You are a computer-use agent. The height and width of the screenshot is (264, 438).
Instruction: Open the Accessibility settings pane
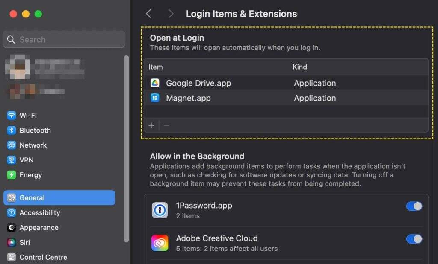(x=59, y=213)
